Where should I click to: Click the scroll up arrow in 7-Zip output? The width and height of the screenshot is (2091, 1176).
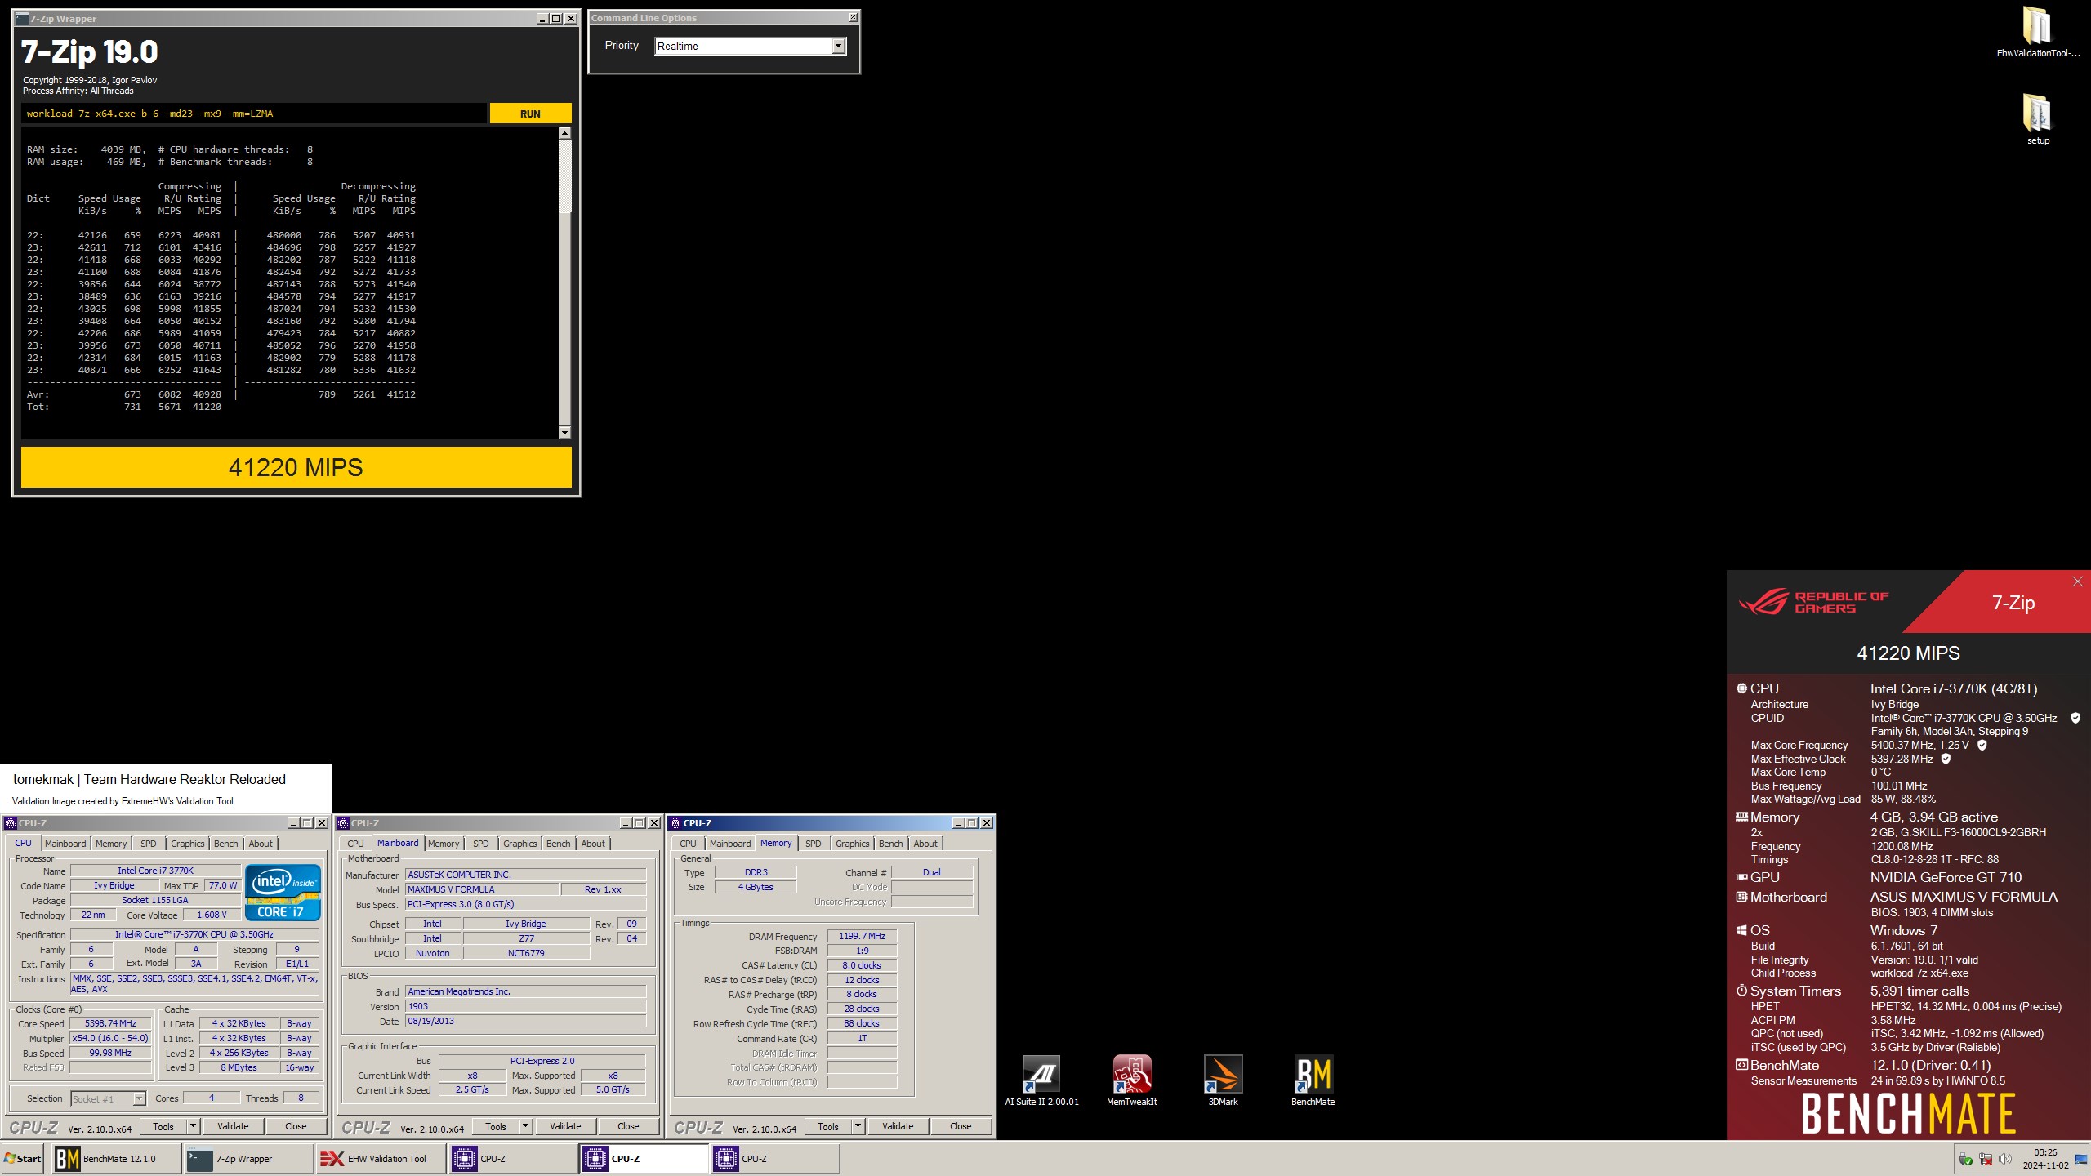pos(564,132)
